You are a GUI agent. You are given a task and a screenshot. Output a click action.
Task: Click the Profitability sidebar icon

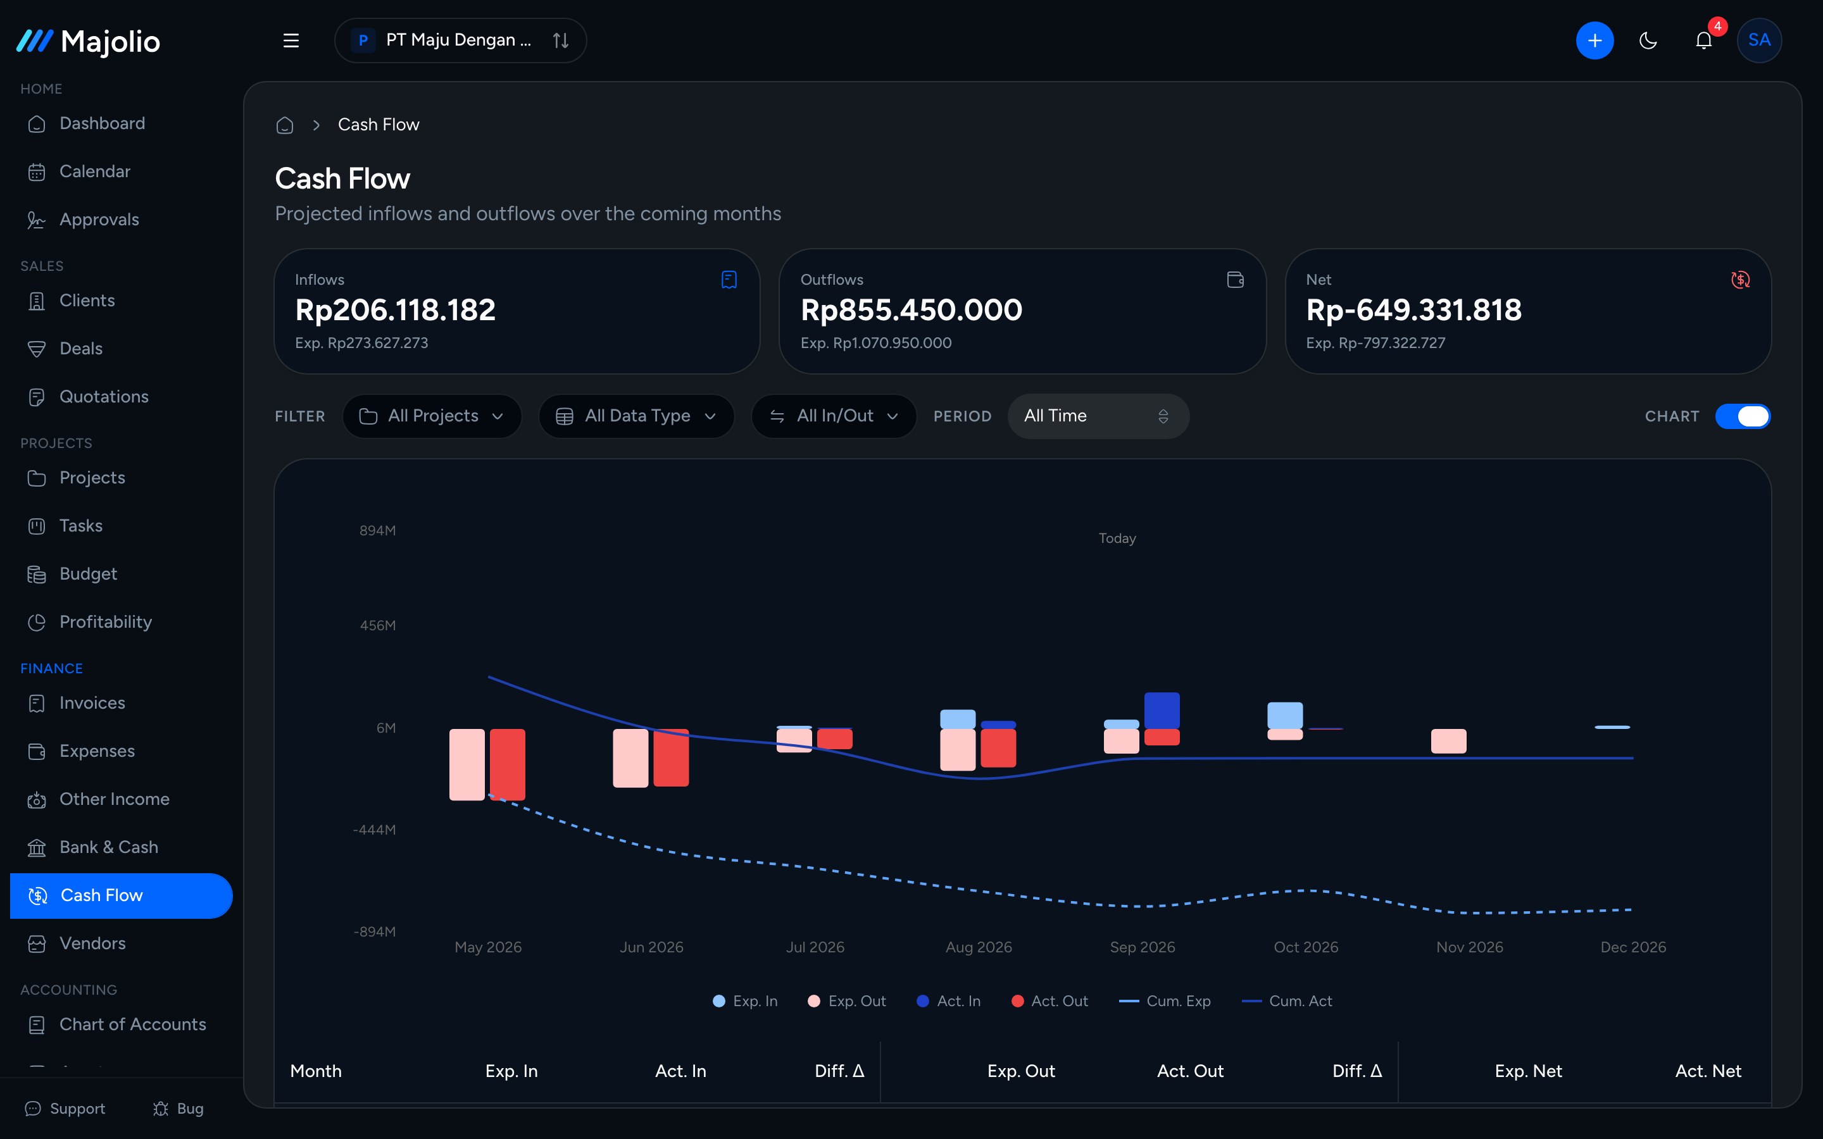(x=36, y=622)
